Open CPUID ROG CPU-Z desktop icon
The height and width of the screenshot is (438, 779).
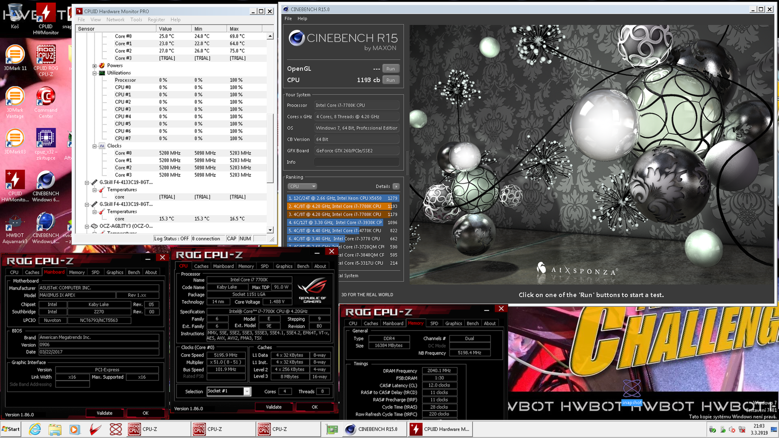(46, 60)
